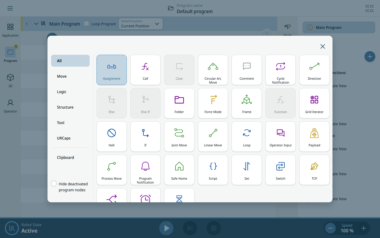This screenshot has height=238, width=380.
Task: Close the node picker dialog
Action: pos(323,46)
